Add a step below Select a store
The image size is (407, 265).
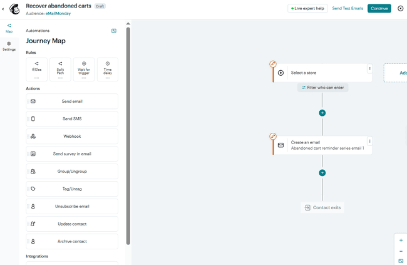322,113
